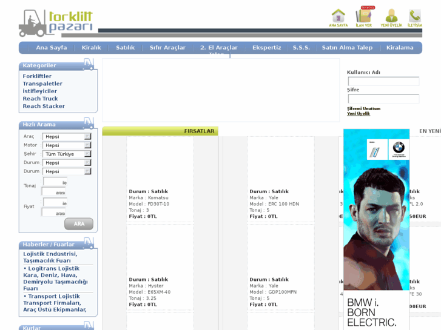The image size is (441, 330).
Task: Open Satın Alma Talep menu item
Action: tap(347, 47)
